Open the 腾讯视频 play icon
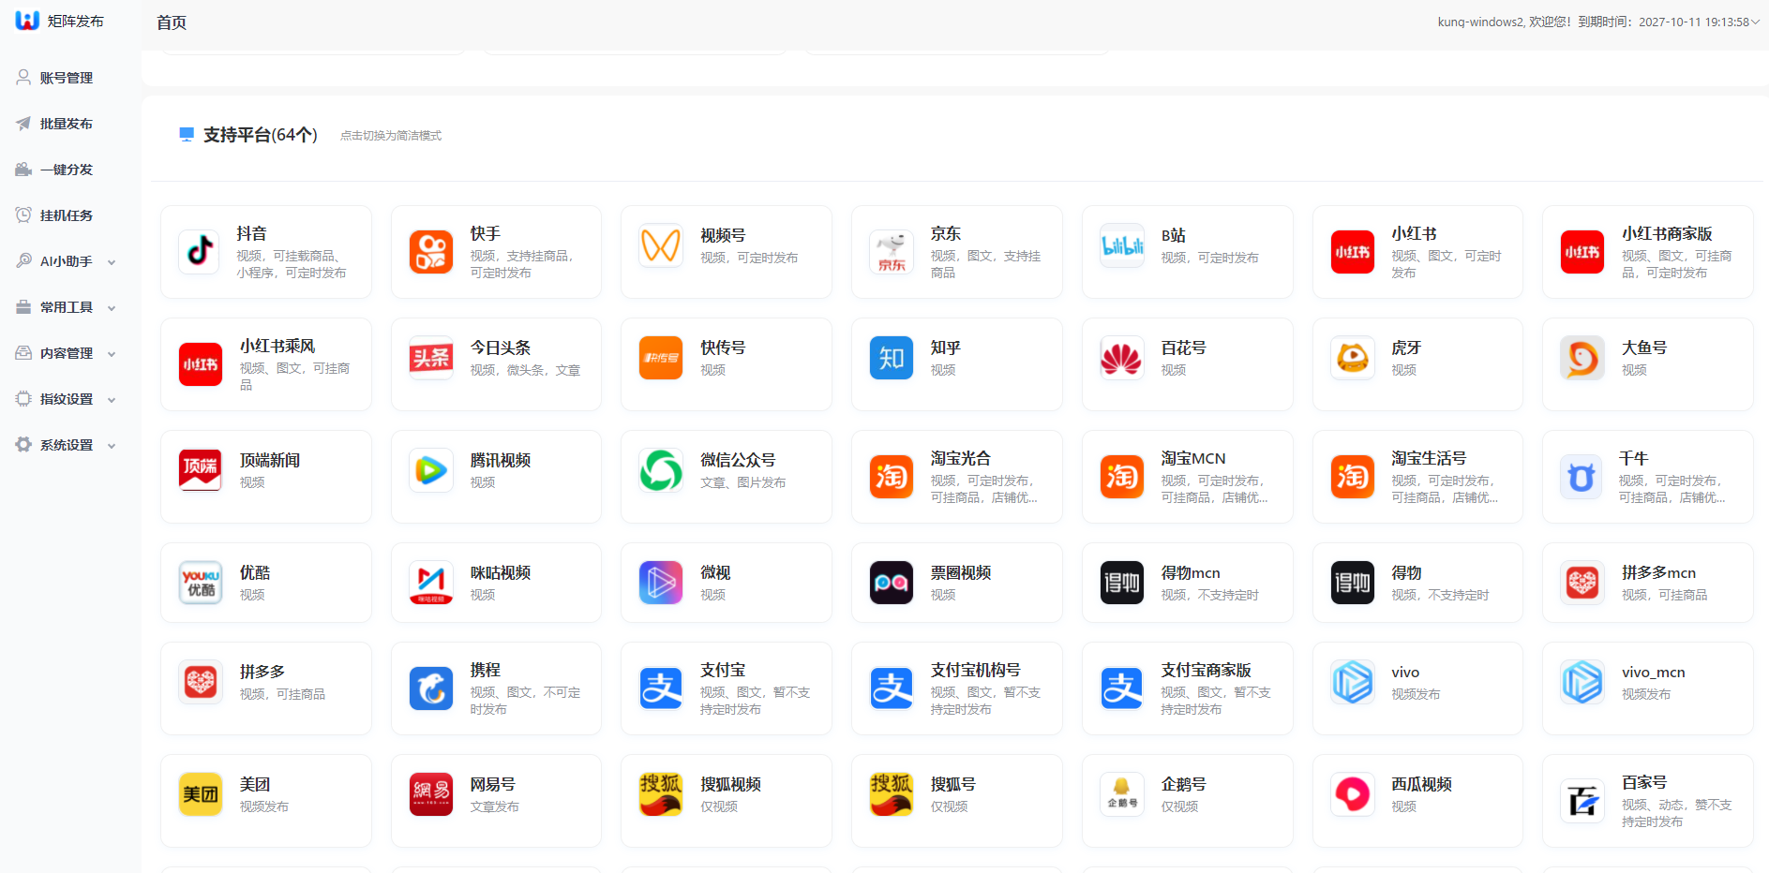This screenshot has width=1769, height=873. tap(430, 470)
